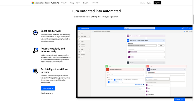The image size is (194, 101).
Task: Expand the Products menu
Action: click(x=65, y=3)
